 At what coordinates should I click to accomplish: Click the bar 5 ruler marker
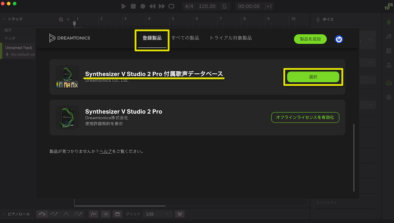pos(173,19)
